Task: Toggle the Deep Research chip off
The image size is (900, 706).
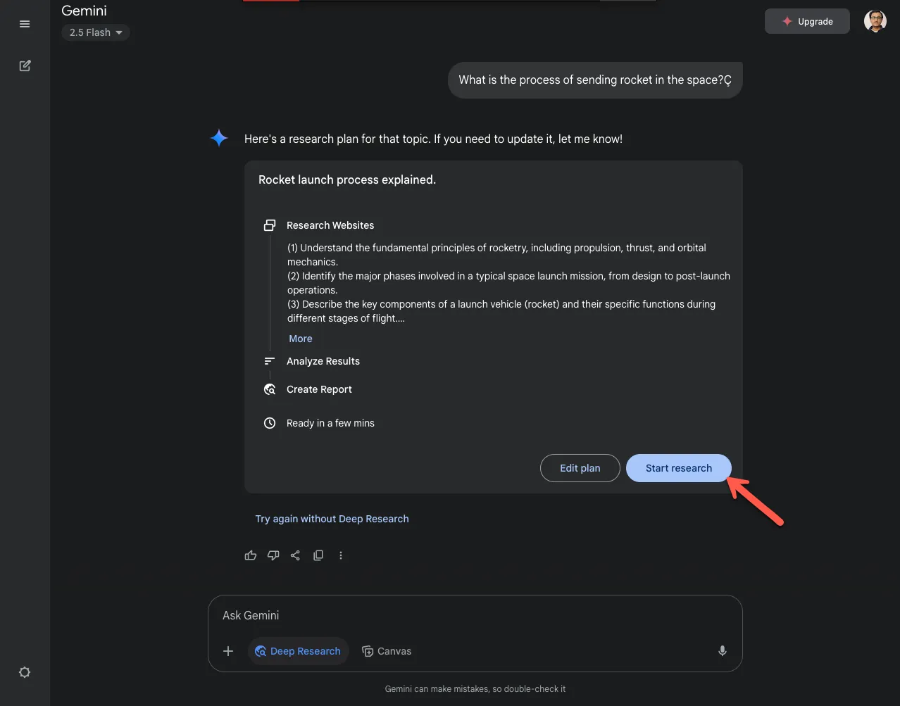Action: [x=298, y=651]
